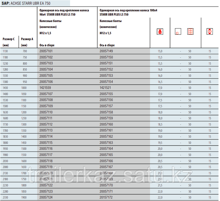The width and height of the screenshot is (220, 201).
Task: Click part number 20057101
Action: tap(46, 51)
